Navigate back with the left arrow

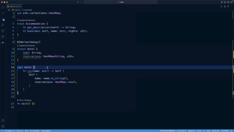pos(78,2)
